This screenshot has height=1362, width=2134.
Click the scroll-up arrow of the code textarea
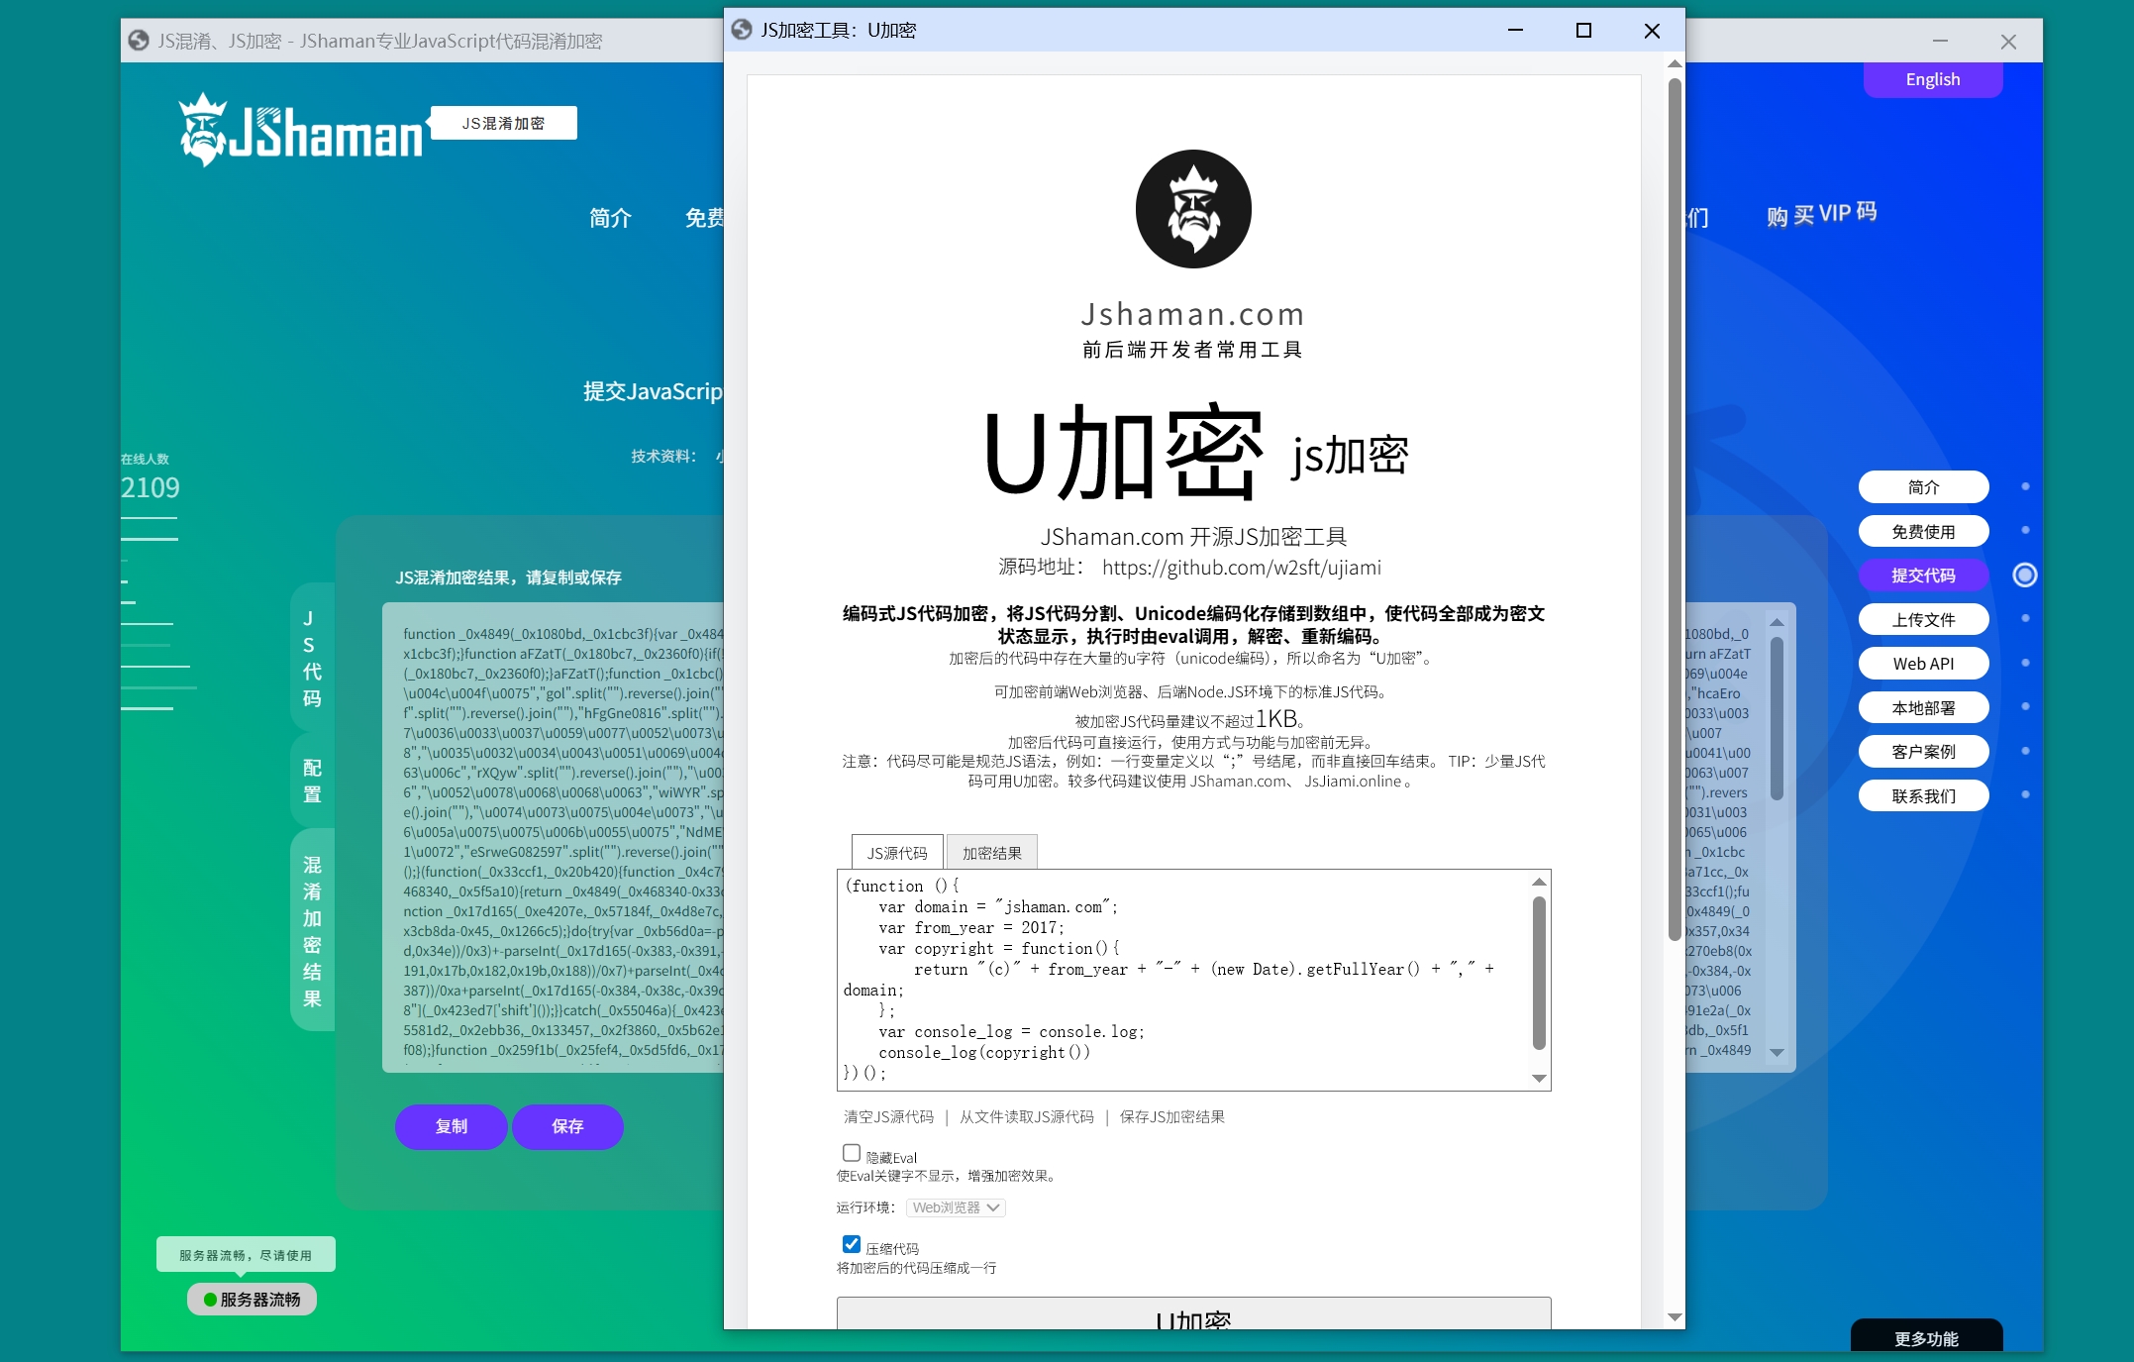(x=1539, y=882)
